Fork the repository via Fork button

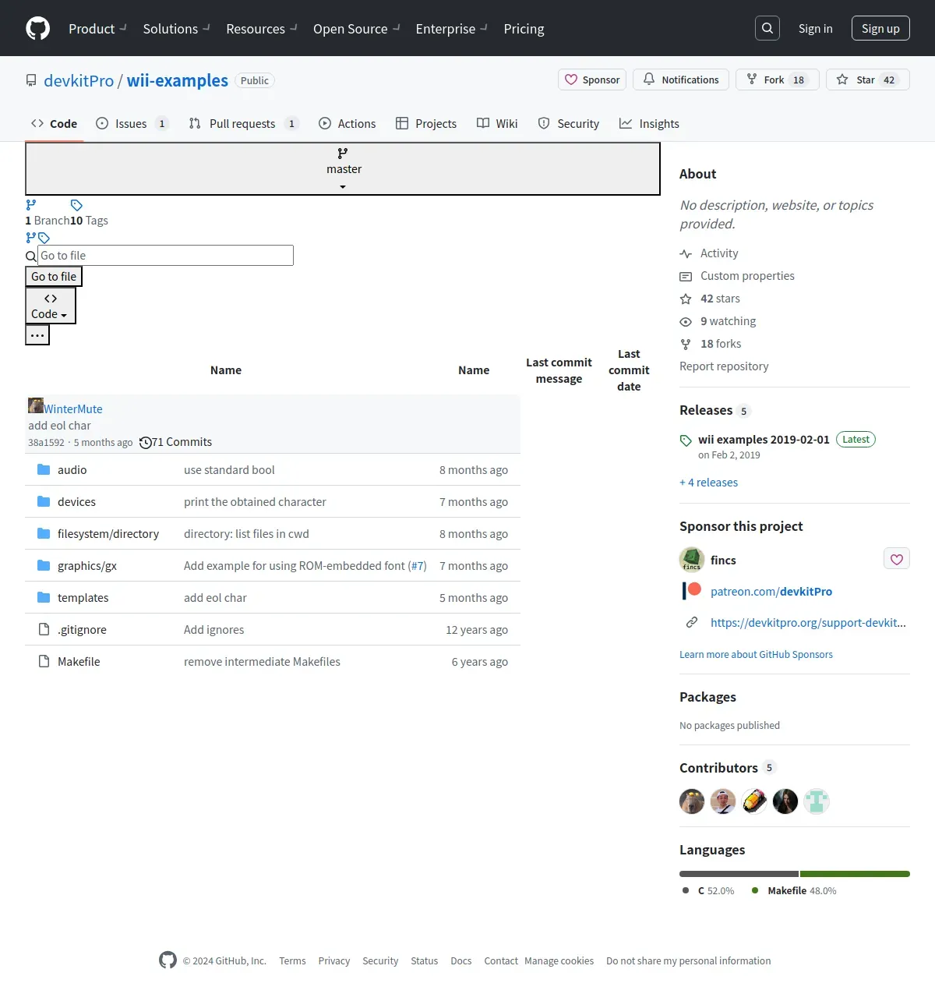[778, 80]
